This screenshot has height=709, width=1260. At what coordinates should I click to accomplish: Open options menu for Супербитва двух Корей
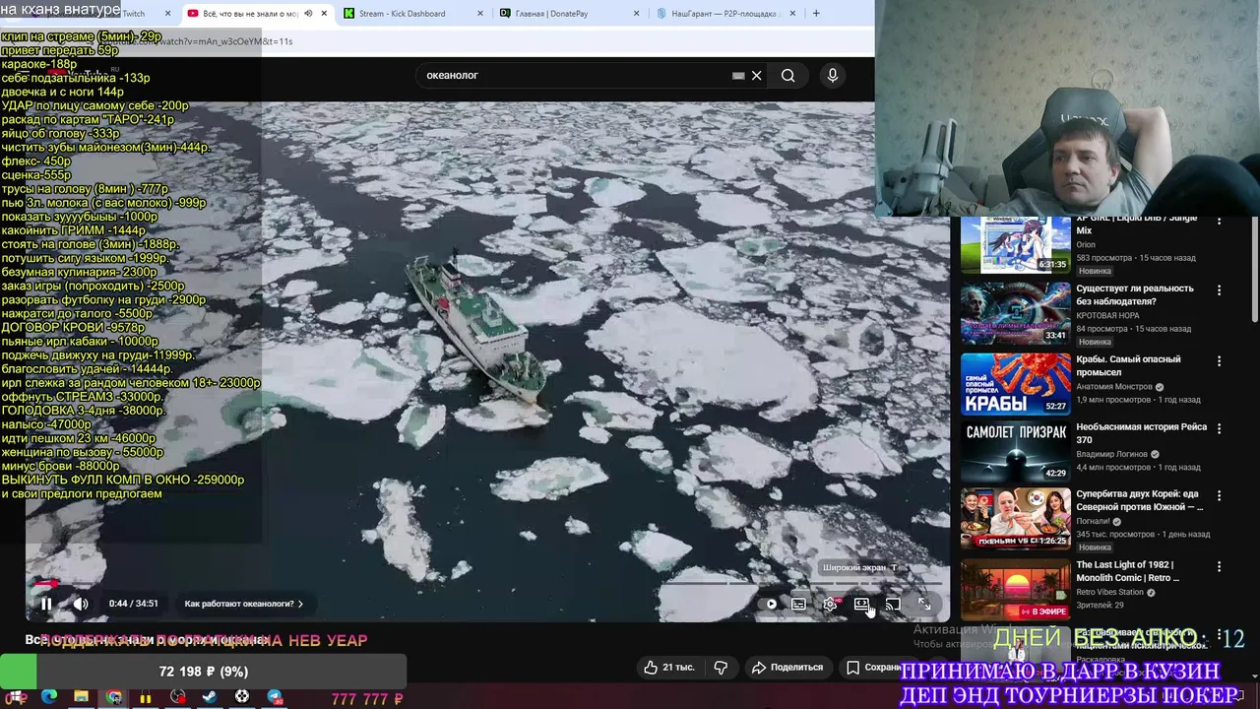[1219, 495]
